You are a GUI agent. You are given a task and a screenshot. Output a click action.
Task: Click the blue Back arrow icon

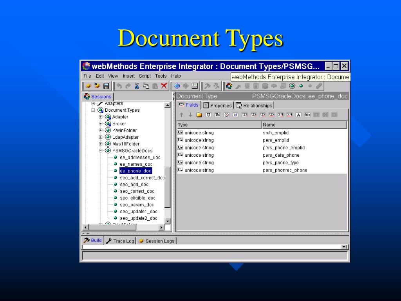point(177,86)
